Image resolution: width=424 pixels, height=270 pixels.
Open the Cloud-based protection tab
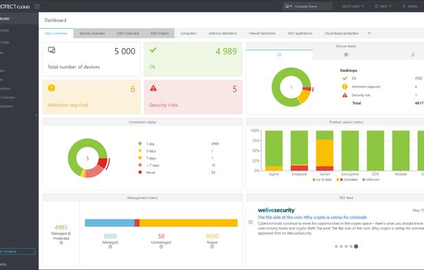[x=342, y=34]
